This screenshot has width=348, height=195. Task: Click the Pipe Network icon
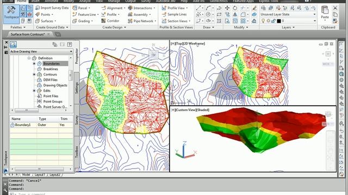pyautogui.click(x=130, y=21)
